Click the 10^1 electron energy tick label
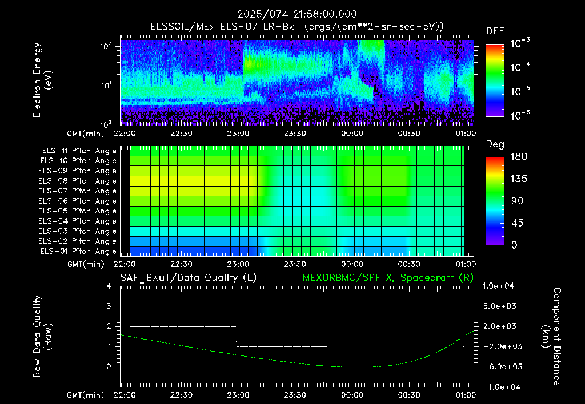This screenshot has width=585, height=404. (106, 86)
